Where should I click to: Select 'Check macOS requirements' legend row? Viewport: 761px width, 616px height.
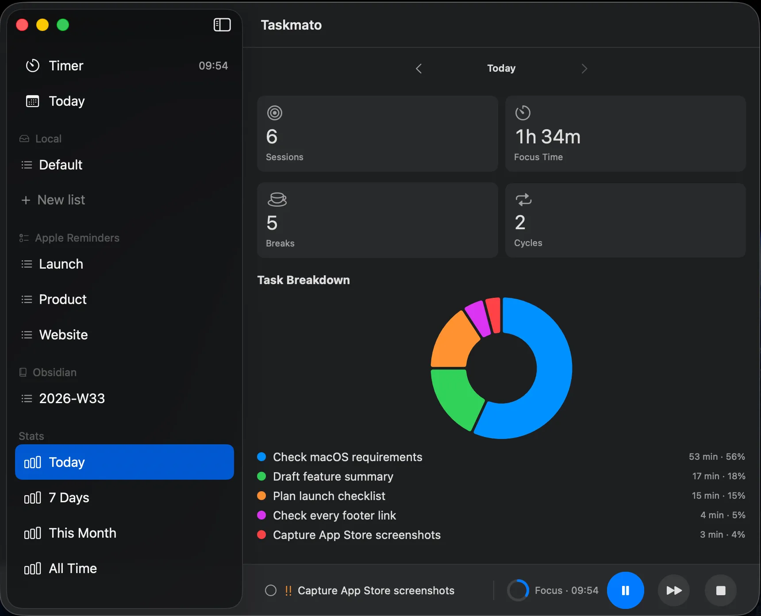point(501,457)
